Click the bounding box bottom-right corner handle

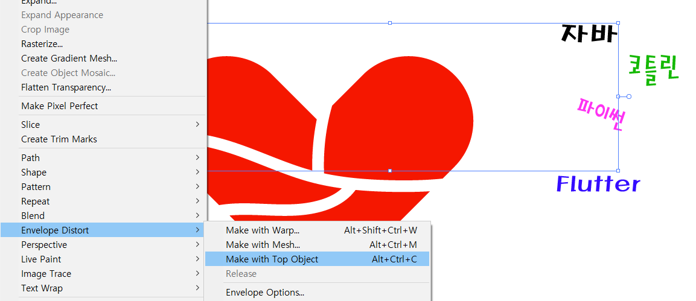(618, 170)
